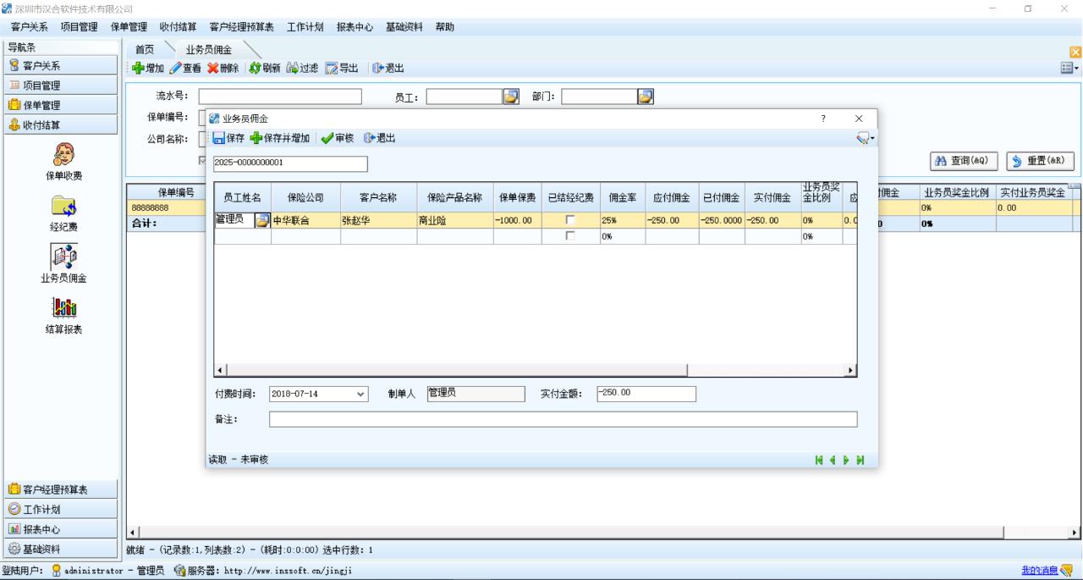The height and width of the screenshot is (580, 1083).
Task: Click the main list horizontal scrollbar
Action: (x=604, y=533)
